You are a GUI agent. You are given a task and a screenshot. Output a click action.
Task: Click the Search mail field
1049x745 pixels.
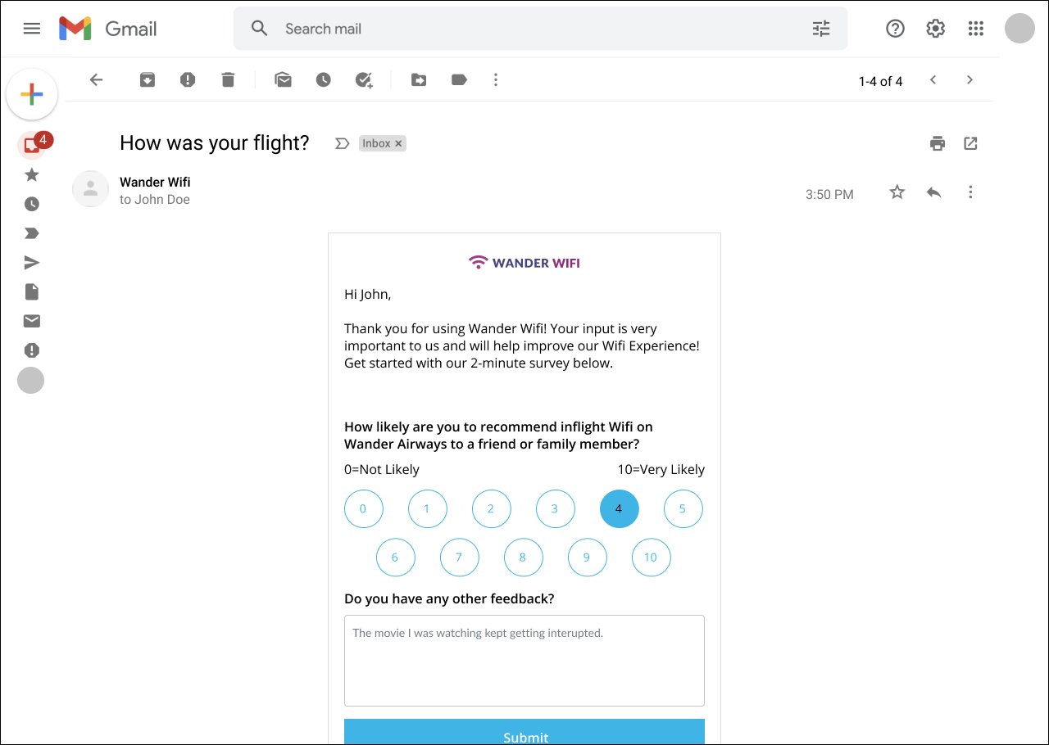coord(541,29)
